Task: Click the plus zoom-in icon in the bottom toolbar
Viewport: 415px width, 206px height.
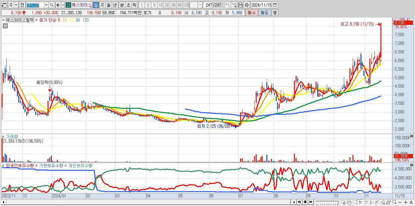Action: pos(406,202)
